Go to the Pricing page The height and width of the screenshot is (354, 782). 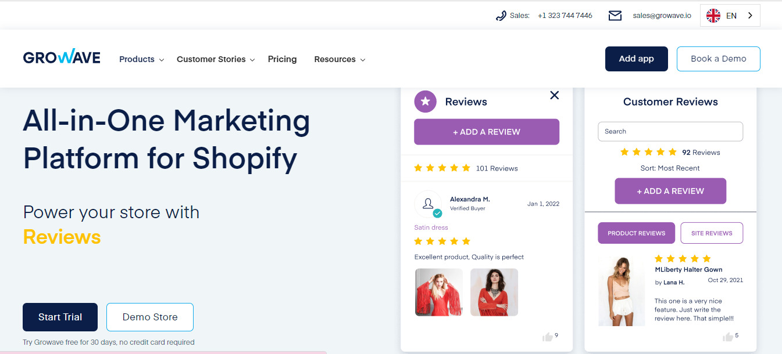point(282,59)
